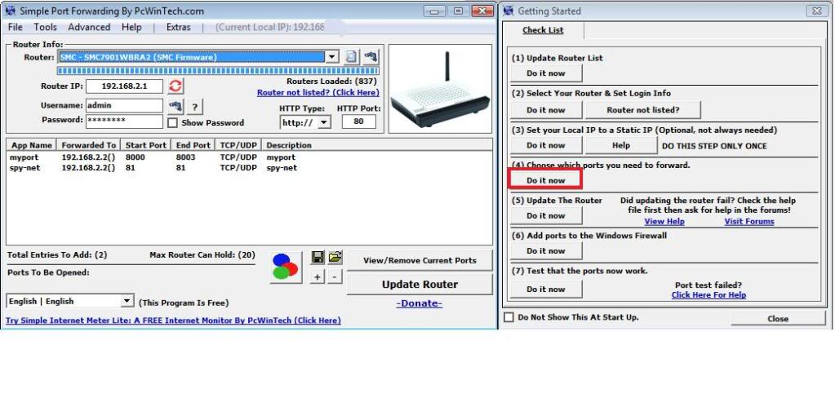
Task: Click the View Help link
Action: point(664,222)
